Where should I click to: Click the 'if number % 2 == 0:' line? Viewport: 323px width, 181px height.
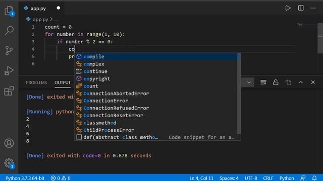[85, 42]
